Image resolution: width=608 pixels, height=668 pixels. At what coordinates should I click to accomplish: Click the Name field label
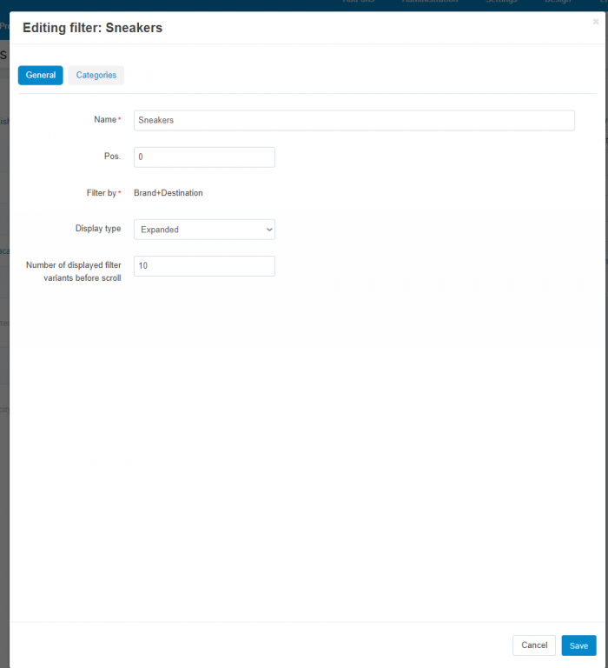coord(107,120)
